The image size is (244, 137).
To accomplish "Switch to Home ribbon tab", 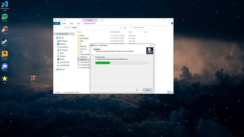I will [x=64, y=24].
